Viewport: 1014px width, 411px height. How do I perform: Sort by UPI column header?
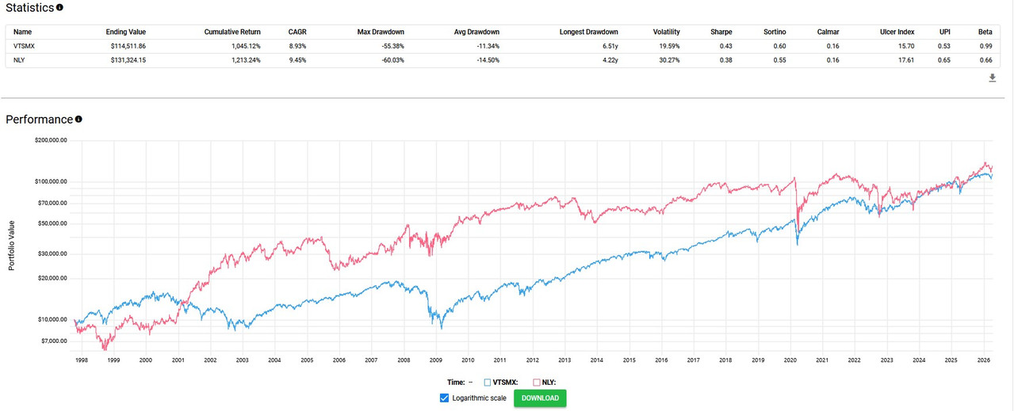[945, 32]
